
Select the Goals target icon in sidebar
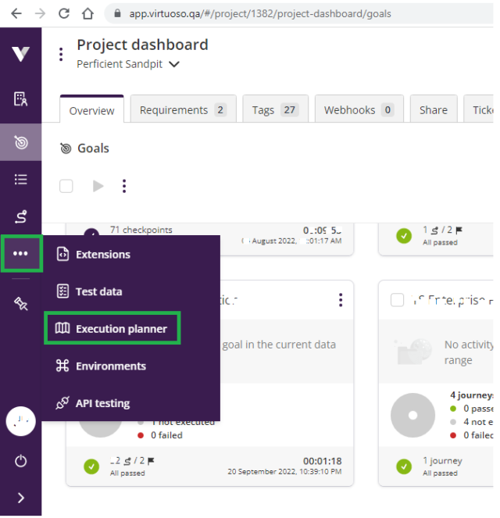tap(21, 142)
